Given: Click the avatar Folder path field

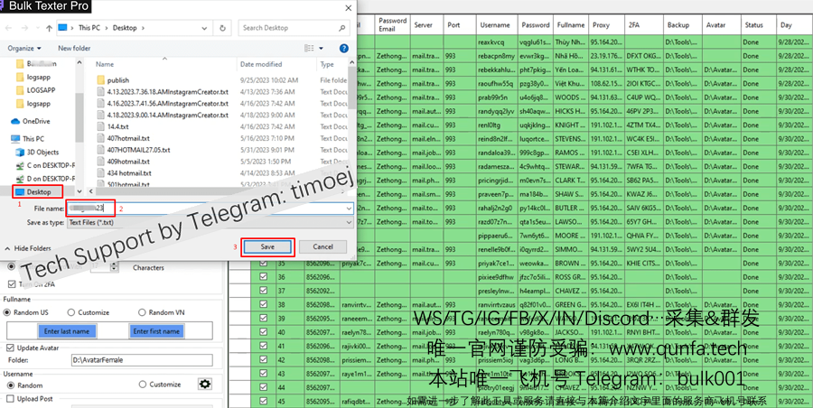Looking at the screenshot, I should pos(142,360).
